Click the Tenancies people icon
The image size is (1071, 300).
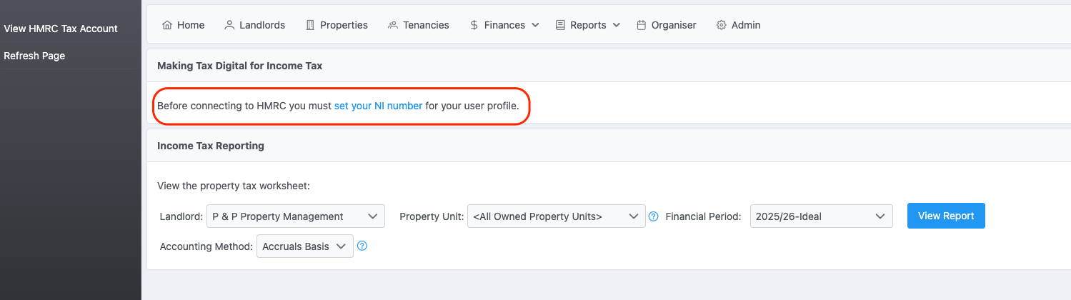(393, 25)
